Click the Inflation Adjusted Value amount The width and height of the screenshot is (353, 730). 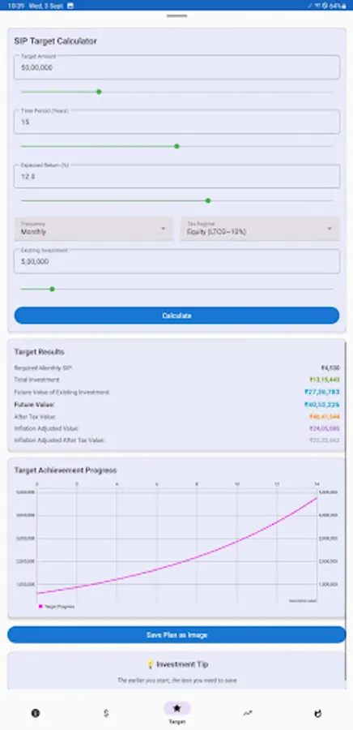click(325, 428)
